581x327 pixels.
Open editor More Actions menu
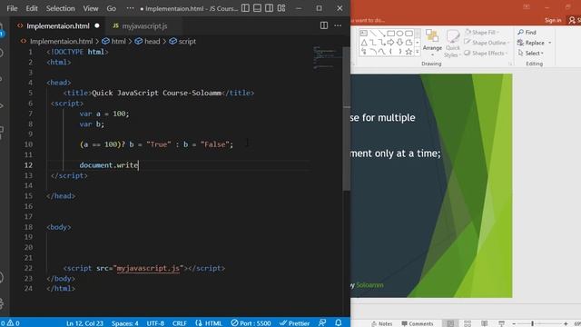pos(338,25)
